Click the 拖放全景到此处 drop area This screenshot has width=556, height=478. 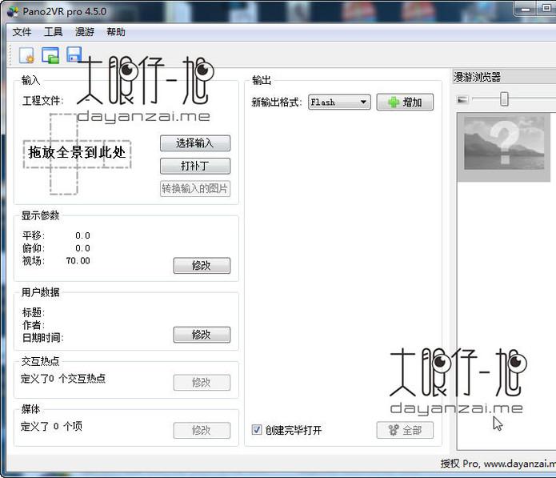[x=77, y=152]
